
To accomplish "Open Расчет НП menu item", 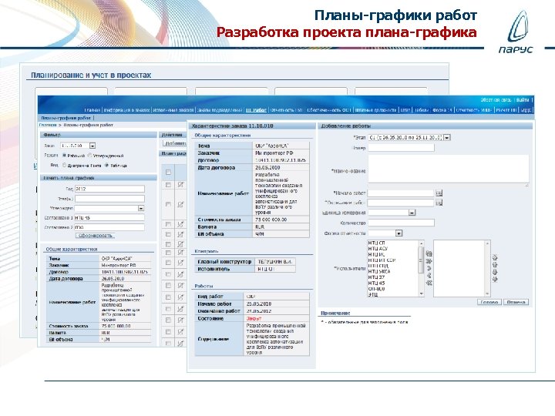I will (x=506, y=110).
